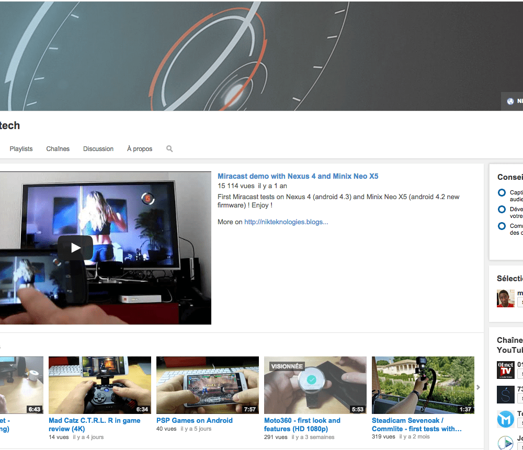
Task: Click the '291 vues' text under Moto360
Action: pos(276,437)
